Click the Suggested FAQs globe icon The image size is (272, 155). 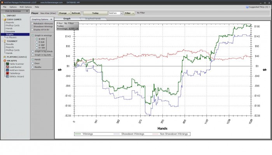(247, 7)
